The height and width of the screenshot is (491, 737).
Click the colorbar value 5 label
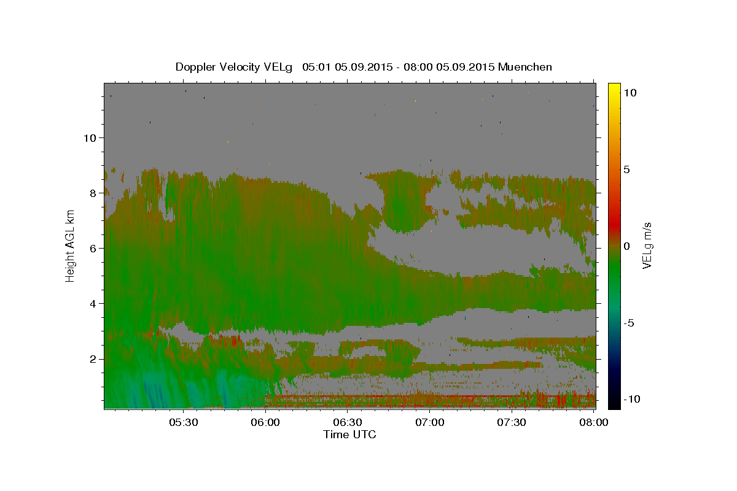626,169
